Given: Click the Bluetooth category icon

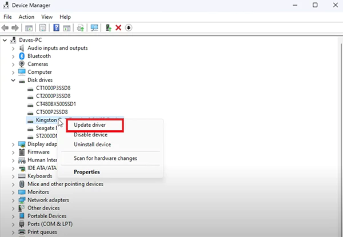Looking at the screenshot, I should tap(22, 56).
